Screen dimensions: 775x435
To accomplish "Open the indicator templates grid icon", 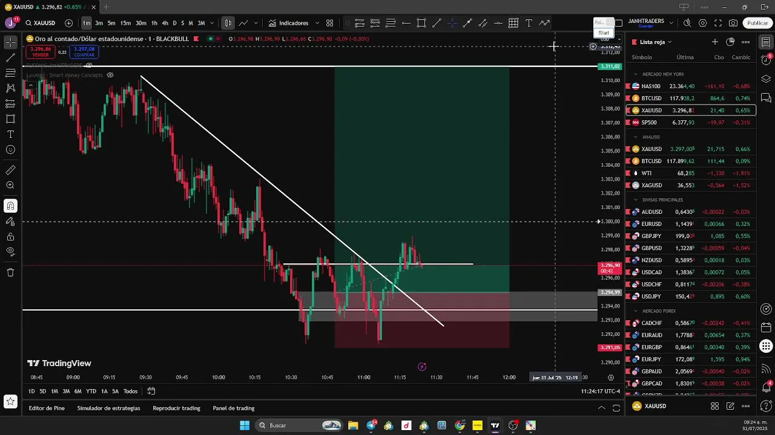I will 329,23.
